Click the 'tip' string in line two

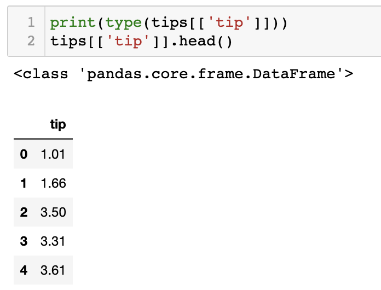[128, 42]
